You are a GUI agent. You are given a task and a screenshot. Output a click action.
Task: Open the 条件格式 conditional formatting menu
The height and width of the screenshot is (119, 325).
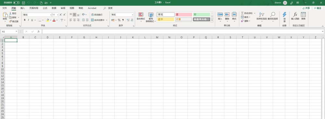141,17
